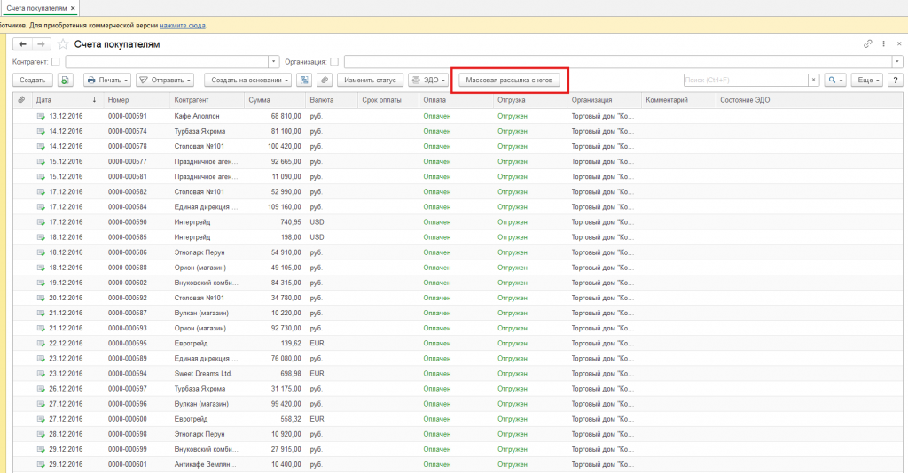This screenshot has height=473, width=908.
Task: Click the back navigation arrow
Action: click(x=22, y=44)
